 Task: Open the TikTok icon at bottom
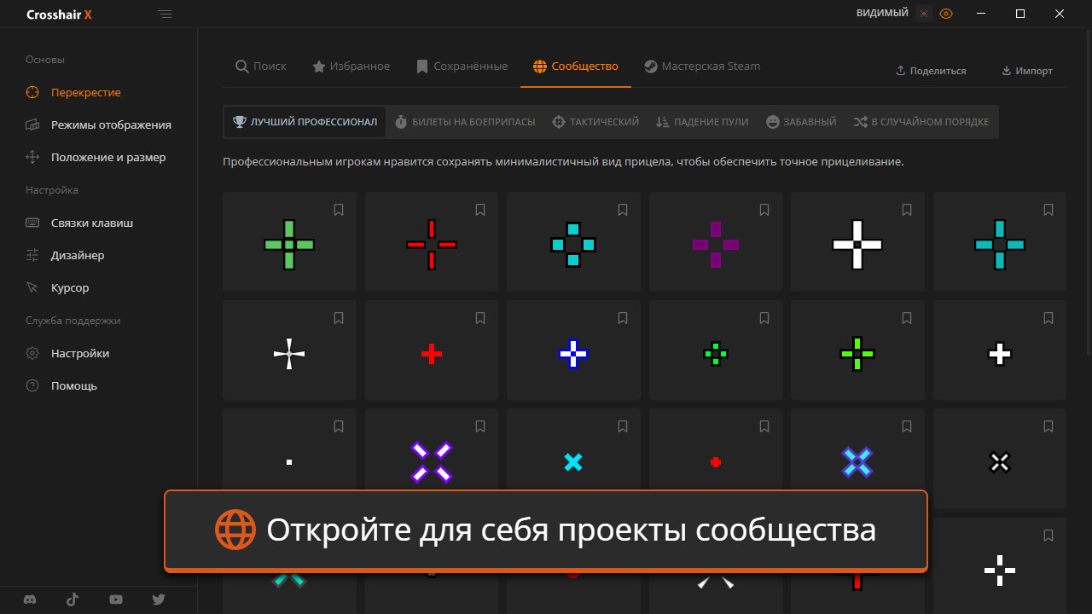coord(73,600)
